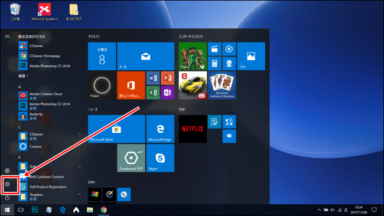Open the checklist document Dell tile
Image resolution: width=384 pixels, height=216 pixels.
214,122
